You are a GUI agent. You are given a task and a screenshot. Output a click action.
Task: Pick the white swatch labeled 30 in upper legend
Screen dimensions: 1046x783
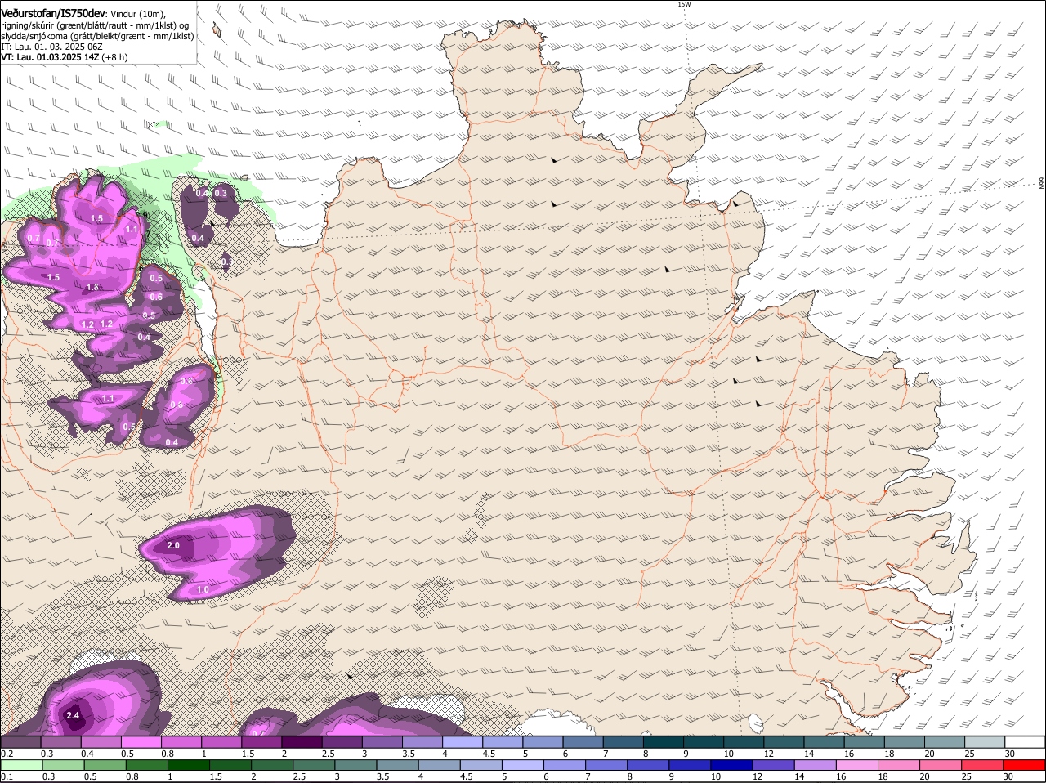tap(1024, 742)
